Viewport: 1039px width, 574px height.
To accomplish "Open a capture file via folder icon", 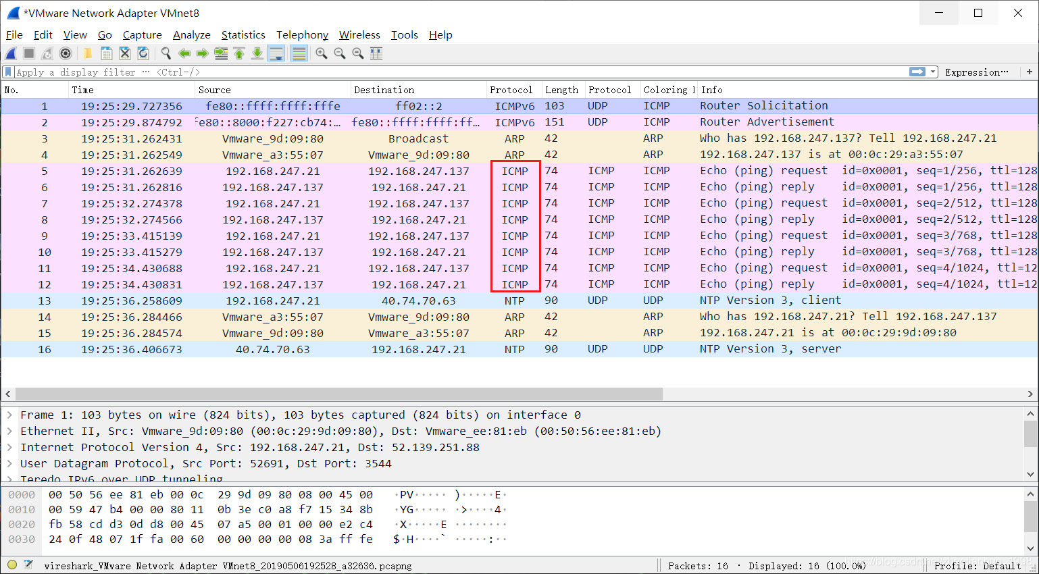I will (x=87, y=53).
